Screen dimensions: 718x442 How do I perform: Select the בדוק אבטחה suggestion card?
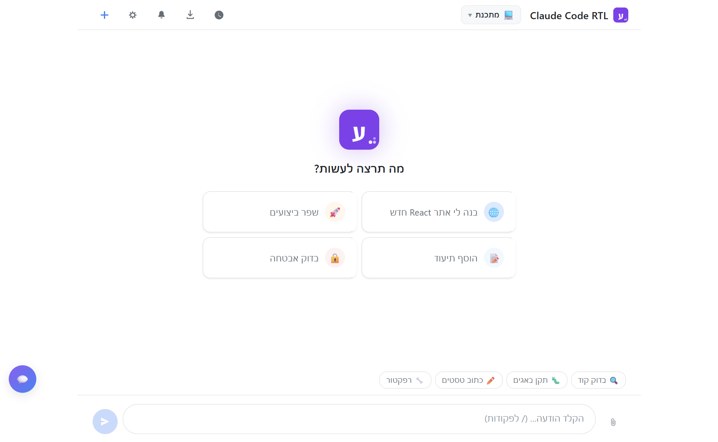coord(280,258)
